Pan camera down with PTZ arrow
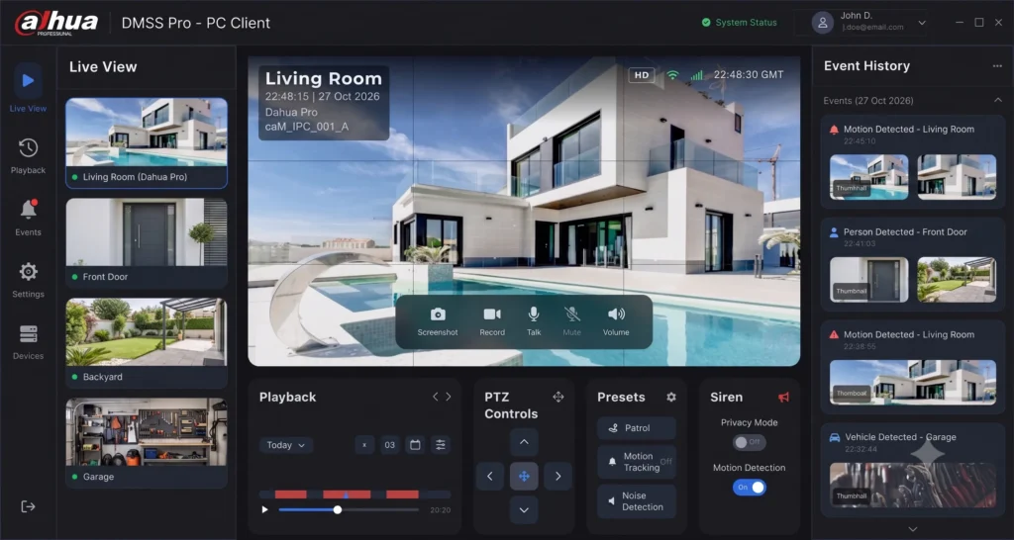The height and width of the screenshot is (540, 1014). [x=524, y=509]
